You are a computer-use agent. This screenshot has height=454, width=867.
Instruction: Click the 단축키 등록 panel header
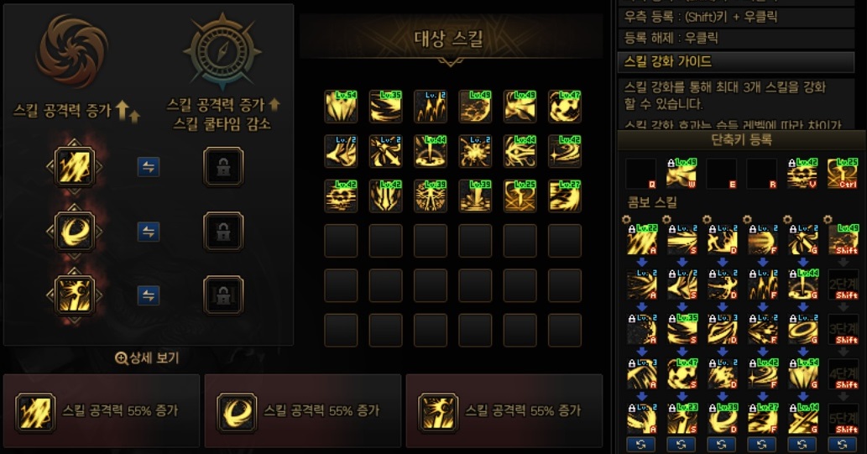coord(741,139)
